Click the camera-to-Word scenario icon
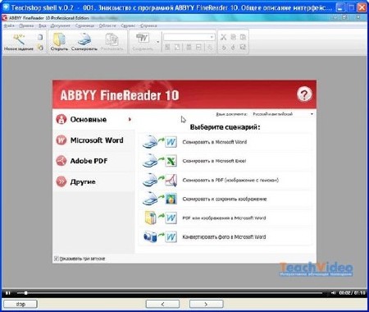 coord(160,237)
